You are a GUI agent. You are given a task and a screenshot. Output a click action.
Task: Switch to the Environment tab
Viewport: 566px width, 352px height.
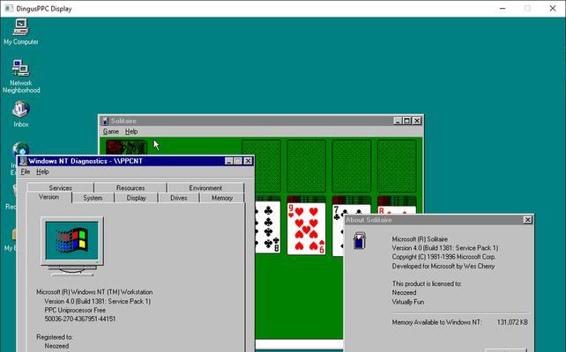[x=205, y=187]
